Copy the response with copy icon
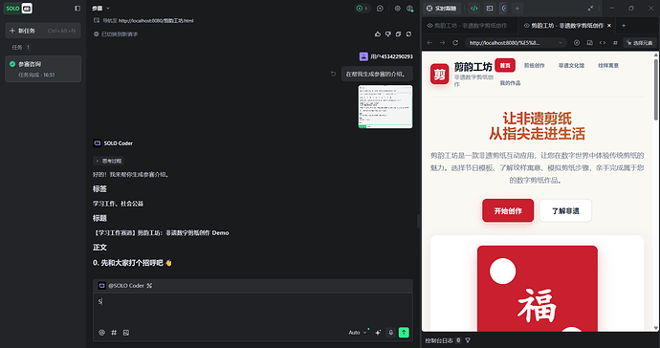 pyautogui.click(x=398, y=34)
